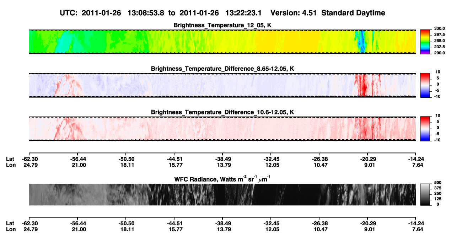
Task: Click longitude 18.11 below the 10.6-12.05 panel
Action: click(127, 165)
